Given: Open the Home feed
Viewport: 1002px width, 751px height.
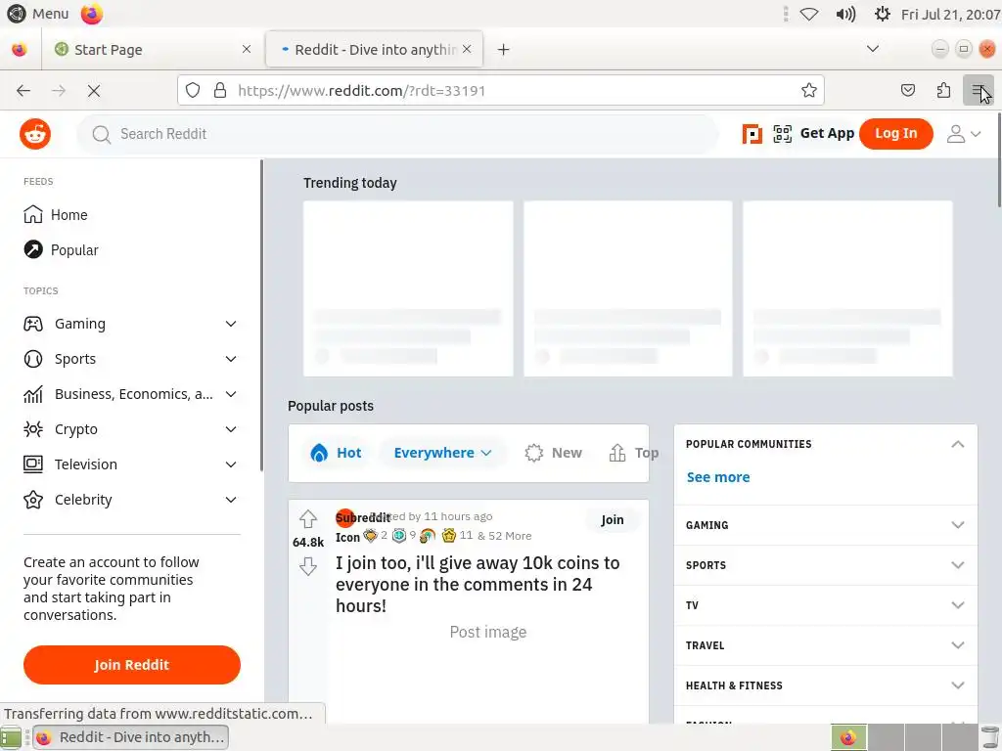Looking at the screenshot, I should [x=56, y=214].
